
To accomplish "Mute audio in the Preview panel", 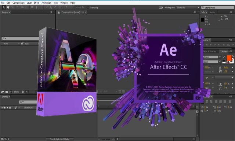I will [x=224, y=45].
